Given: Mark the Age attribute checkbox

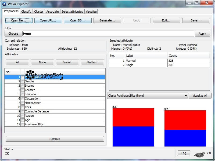Looking at the screenshot, I should coord(23,120).
